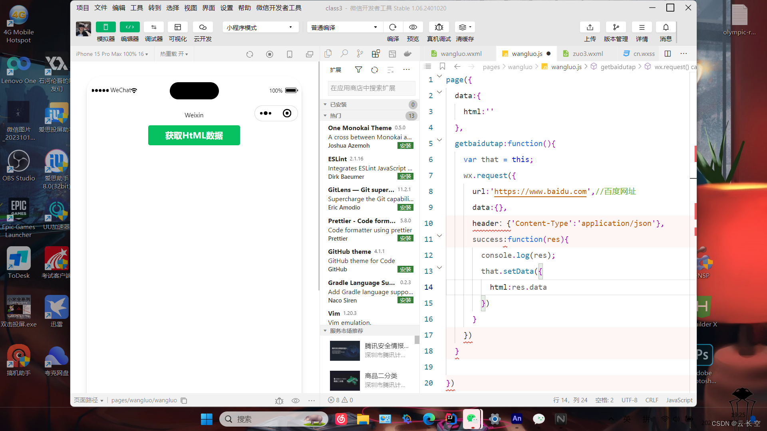Image resolution: width=767 pixels, height=431 pixels.
Task: Click the tencent security thumbnail
Action: pos(345,351)
